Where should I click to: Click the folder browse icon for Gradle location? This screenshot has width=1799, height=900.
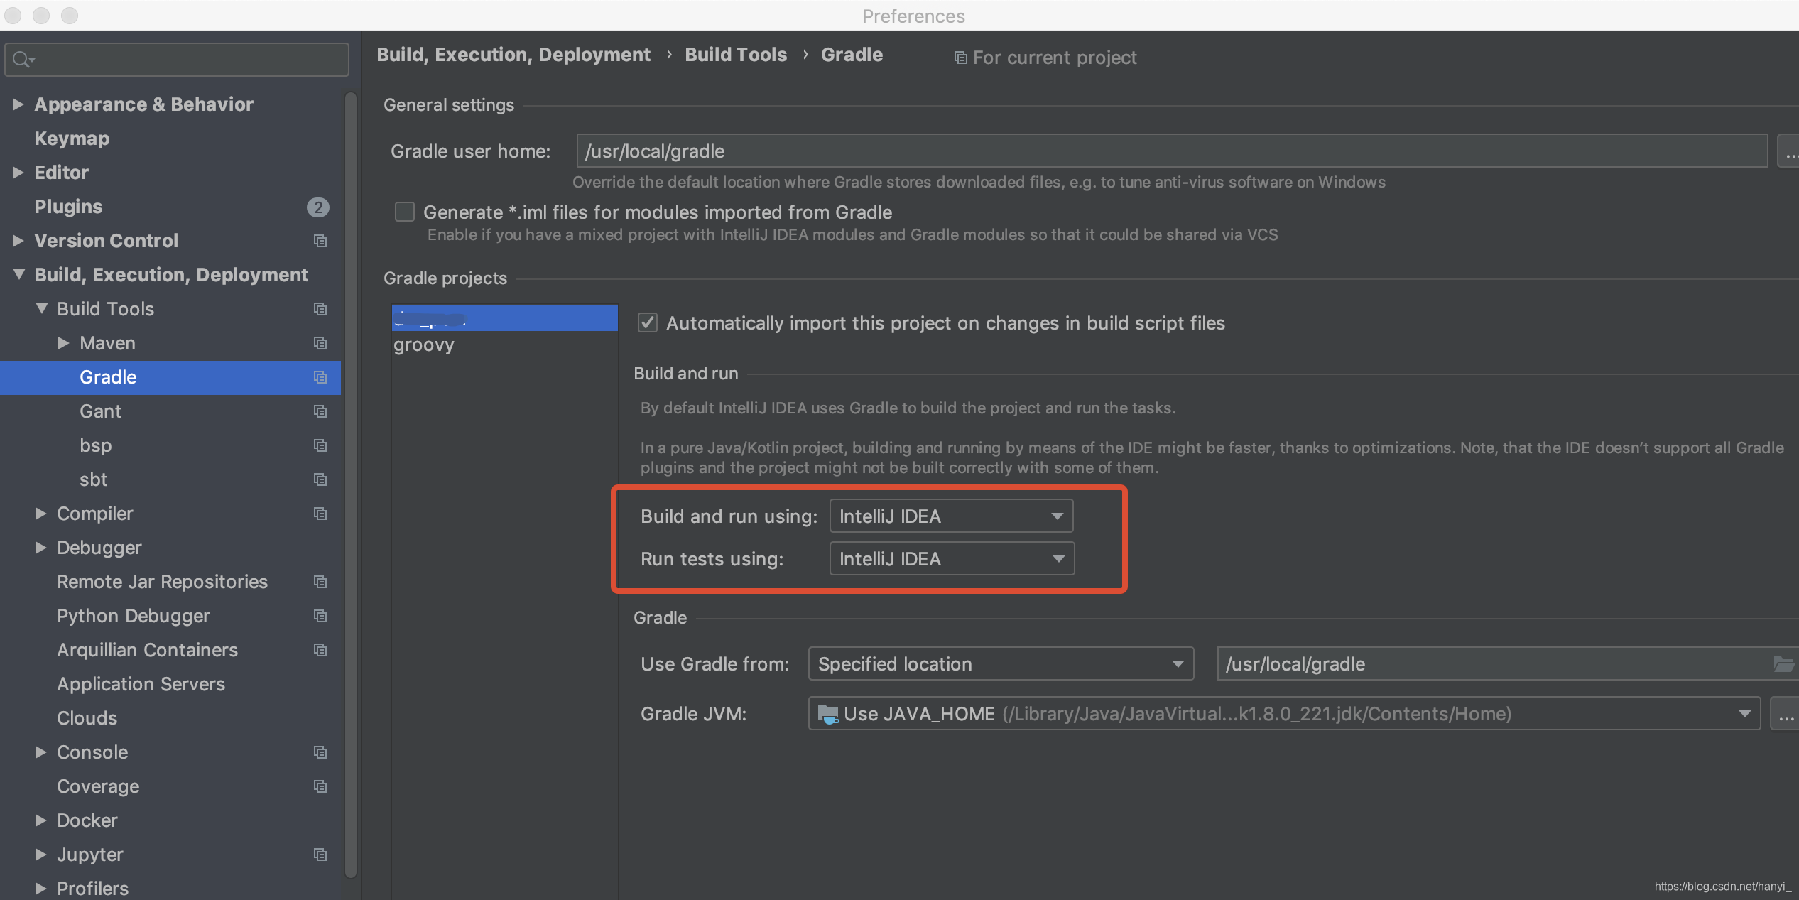[x=1783, y=664]
